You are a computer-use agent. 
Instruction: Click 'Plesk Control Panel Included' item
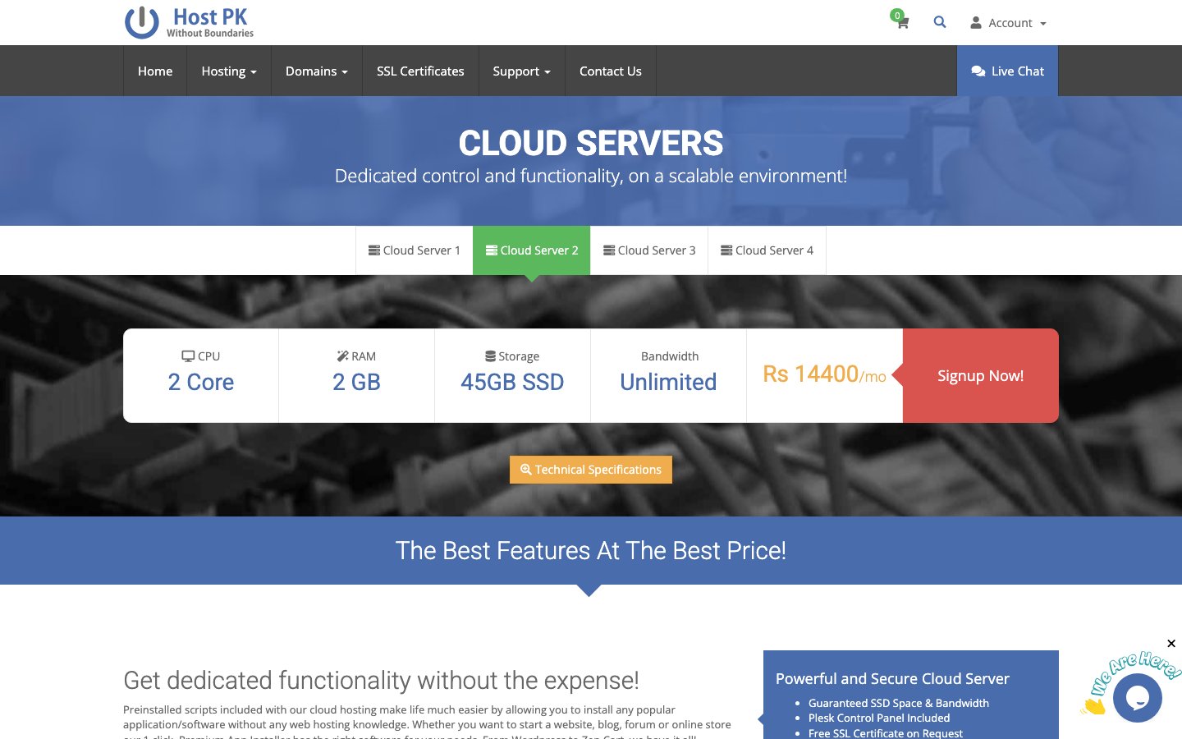879,718
